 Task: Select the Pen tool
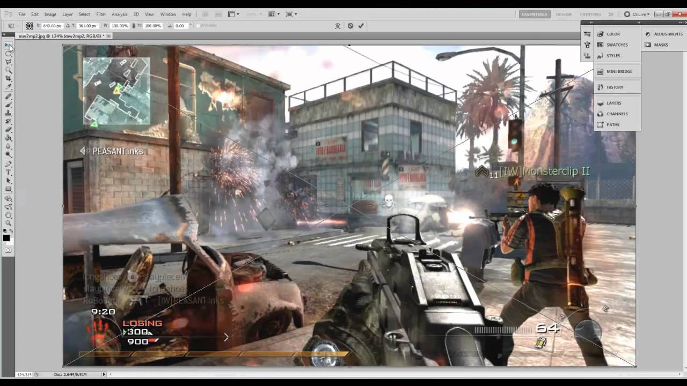pos(8,164)
